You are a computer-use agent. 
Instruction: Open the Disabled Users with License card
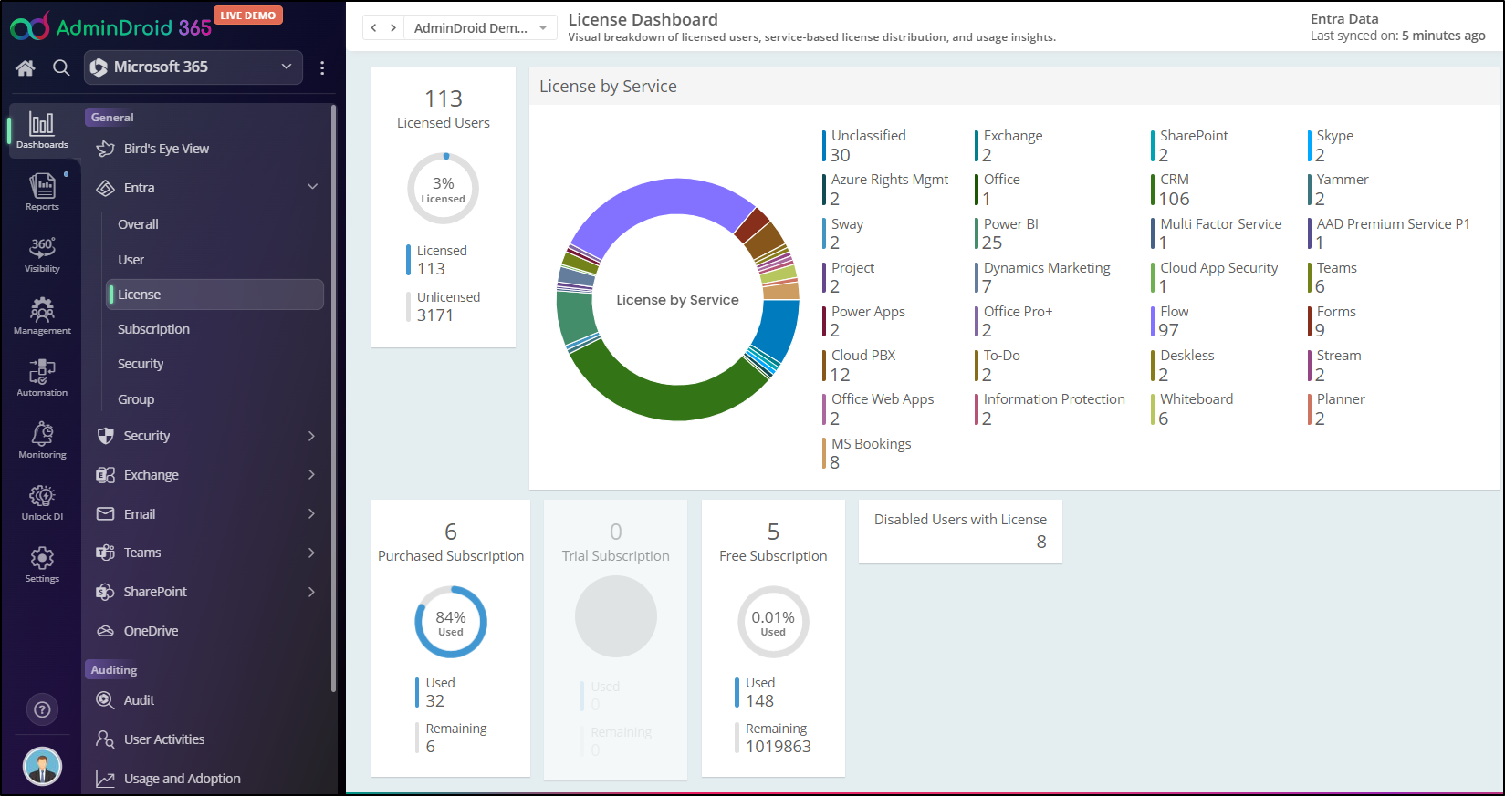(960, 532)
